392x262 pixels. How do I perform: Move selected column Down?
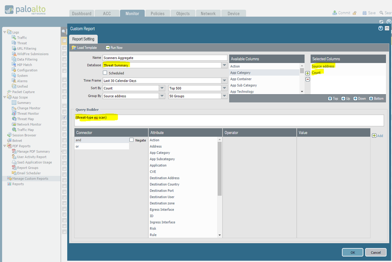tap(356, 99)
